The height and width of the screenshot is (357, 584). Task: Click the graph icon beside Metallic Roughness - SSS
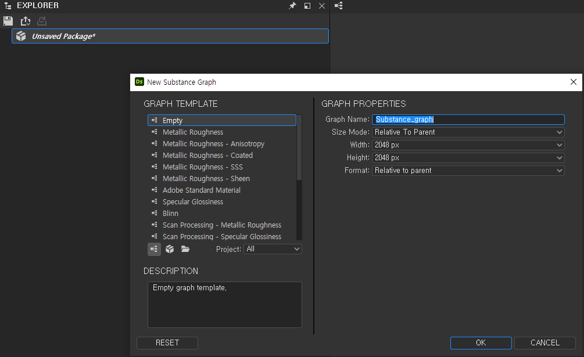154,167
